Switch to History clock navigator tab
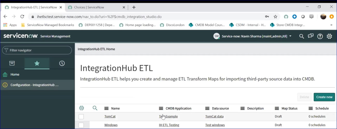Image resolution: width=337 pixels, height=129 pixels. coord(62,63)
